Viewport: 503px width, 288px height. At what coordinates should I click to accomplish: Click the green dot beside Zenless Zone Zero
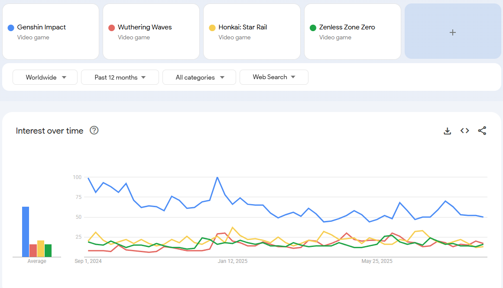(313, 28)
